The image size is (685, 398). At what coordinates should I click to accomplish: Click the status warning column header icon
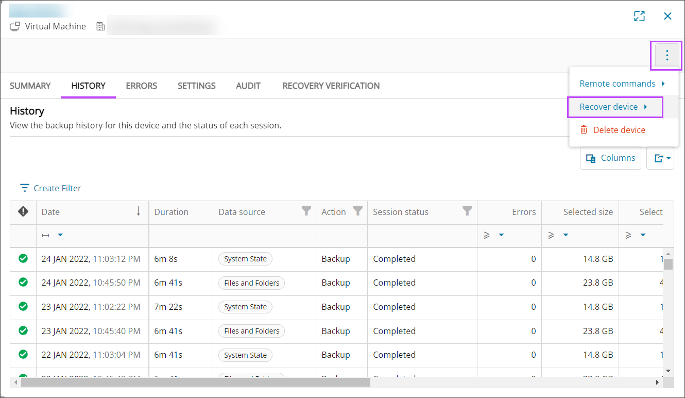pyautogui.click(x=23, y=211)
